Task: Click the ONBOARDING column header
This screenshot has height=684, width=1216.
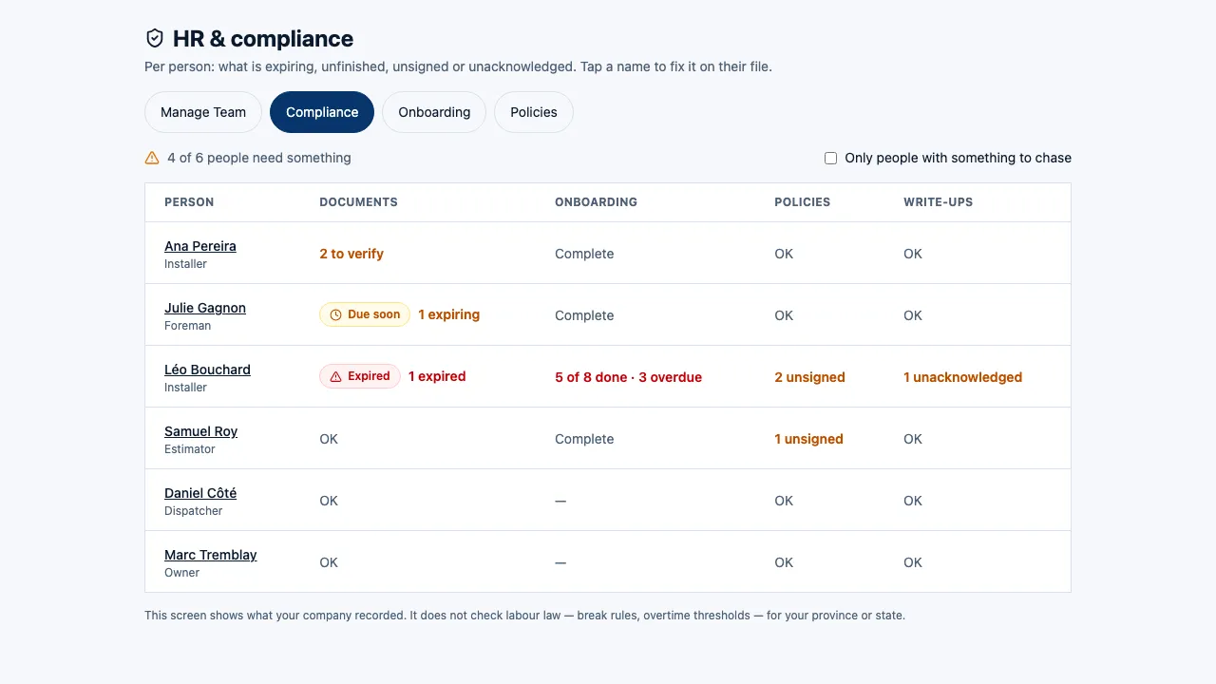Action: pyautogui.click(x=596, y=202)
